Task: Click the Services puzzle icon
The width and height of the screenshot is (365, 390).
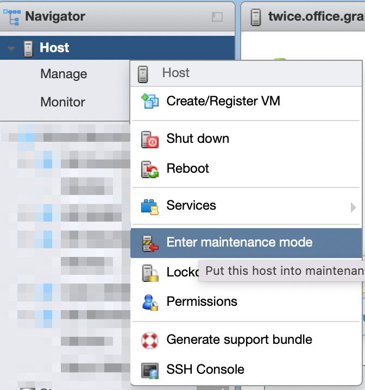Action: coord(150,207)
